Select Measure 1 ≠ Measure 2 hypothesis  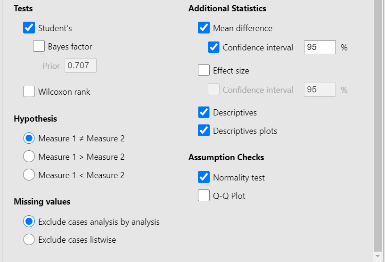(29, 138)
